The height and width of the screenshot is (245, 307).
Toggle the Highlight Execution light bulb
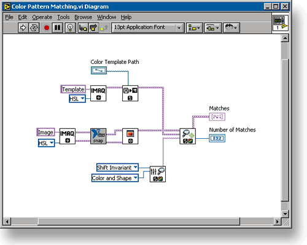pyautogui.click(x=70, y=28)
